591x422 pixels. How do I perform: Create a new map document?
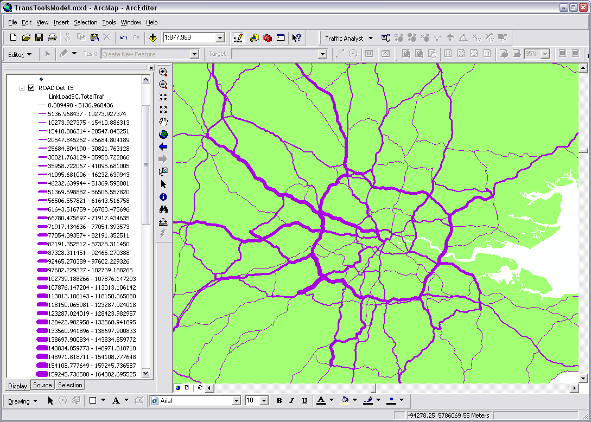[x=13, y=37]
